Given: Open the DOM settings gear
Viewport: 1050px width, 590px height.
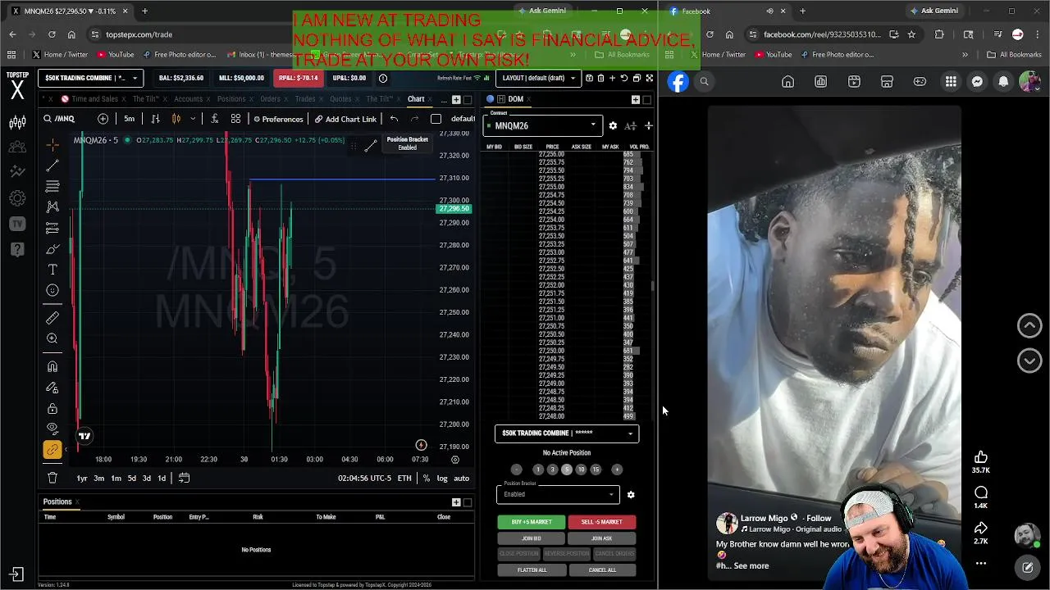Looking at the screenshot, I should (x=613, y=125).
